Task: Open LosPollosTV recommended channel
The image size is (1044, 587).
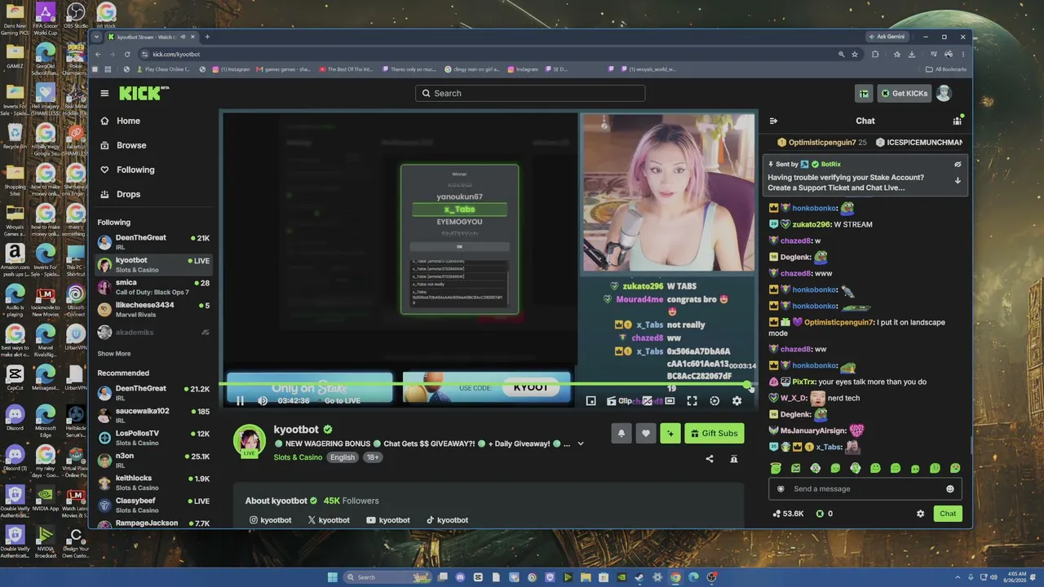Action: [x=153, y=438]
